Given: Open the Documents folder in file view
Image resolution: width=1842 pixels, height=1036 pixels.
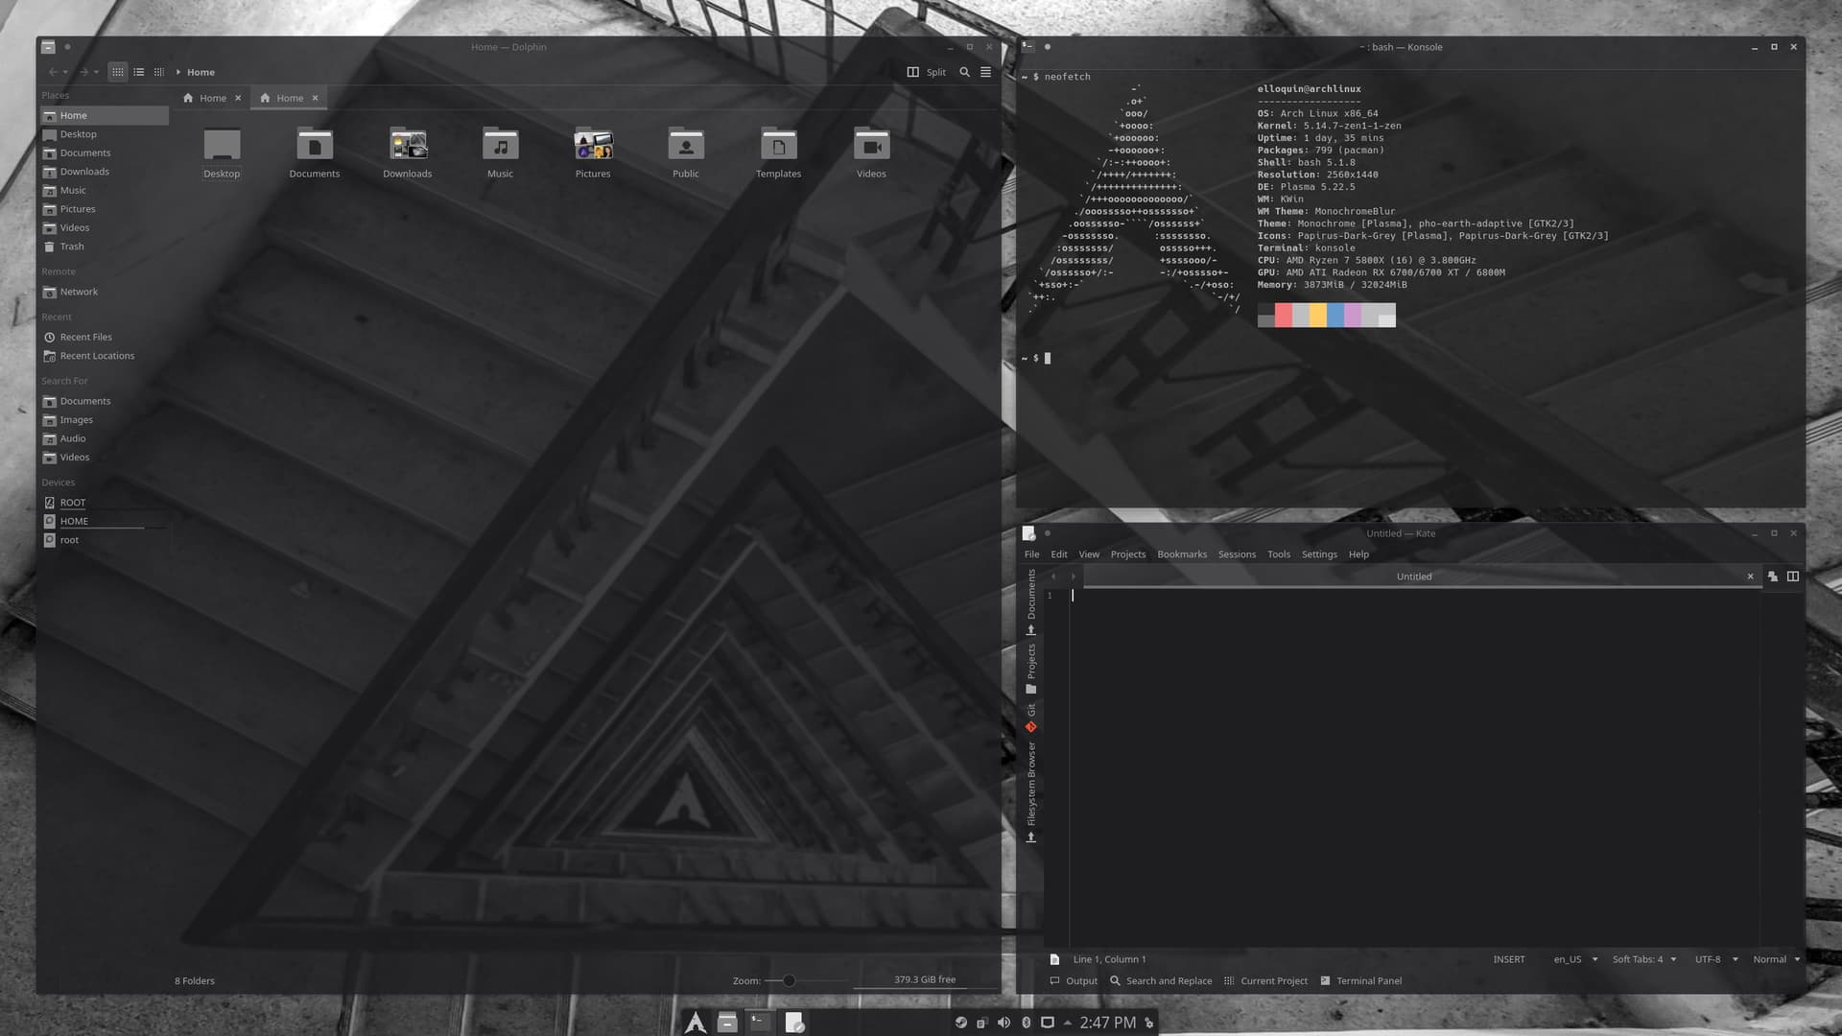Looking at the screenshot, I should click(315, 153).
